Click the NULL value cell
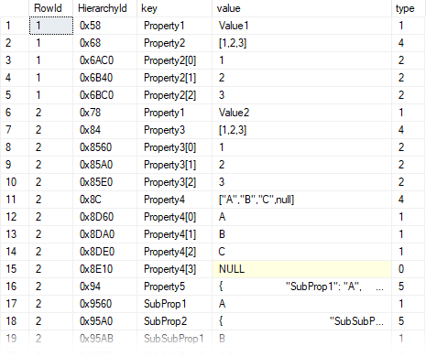Viewport: 426px width, 357px height. point(301,269)
